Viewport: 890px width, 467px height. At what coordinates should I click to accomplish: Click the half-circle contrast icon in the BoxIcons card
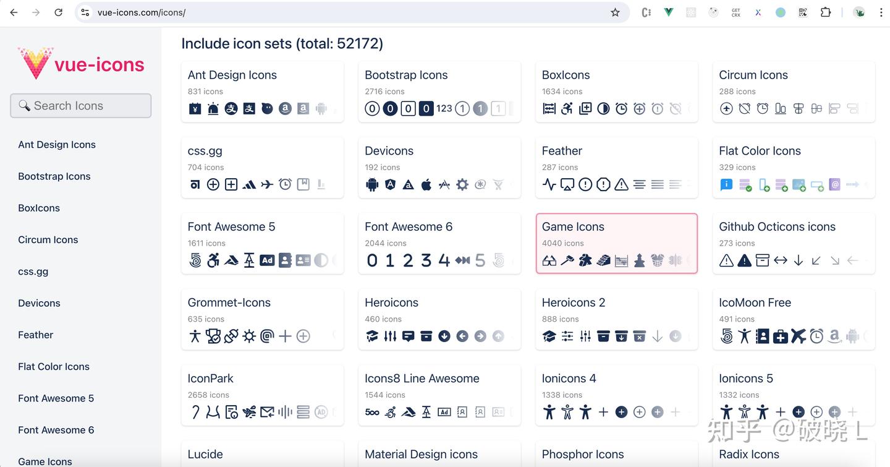point(603,109)
